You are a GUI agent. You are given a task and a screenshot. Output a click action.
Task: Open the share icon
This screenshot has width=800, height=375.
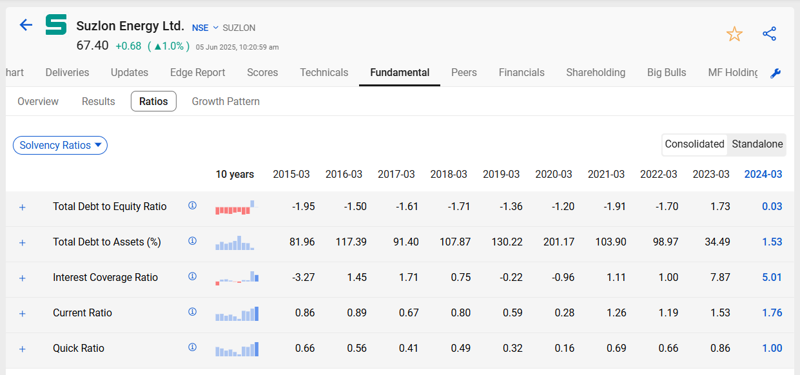click(x=769, y=34)
